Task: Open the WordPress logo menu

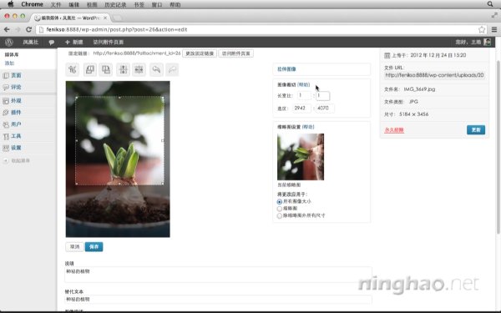Action: 9,42
